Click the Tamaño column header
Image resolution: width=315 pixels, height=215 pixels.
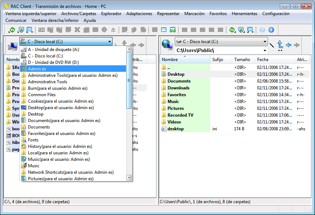click(x=242, y=60)
